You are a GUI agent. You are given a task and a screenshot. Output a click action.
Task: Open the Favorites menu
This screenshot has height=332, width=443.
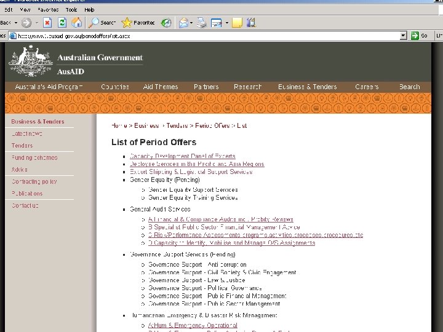pos(48,10)
